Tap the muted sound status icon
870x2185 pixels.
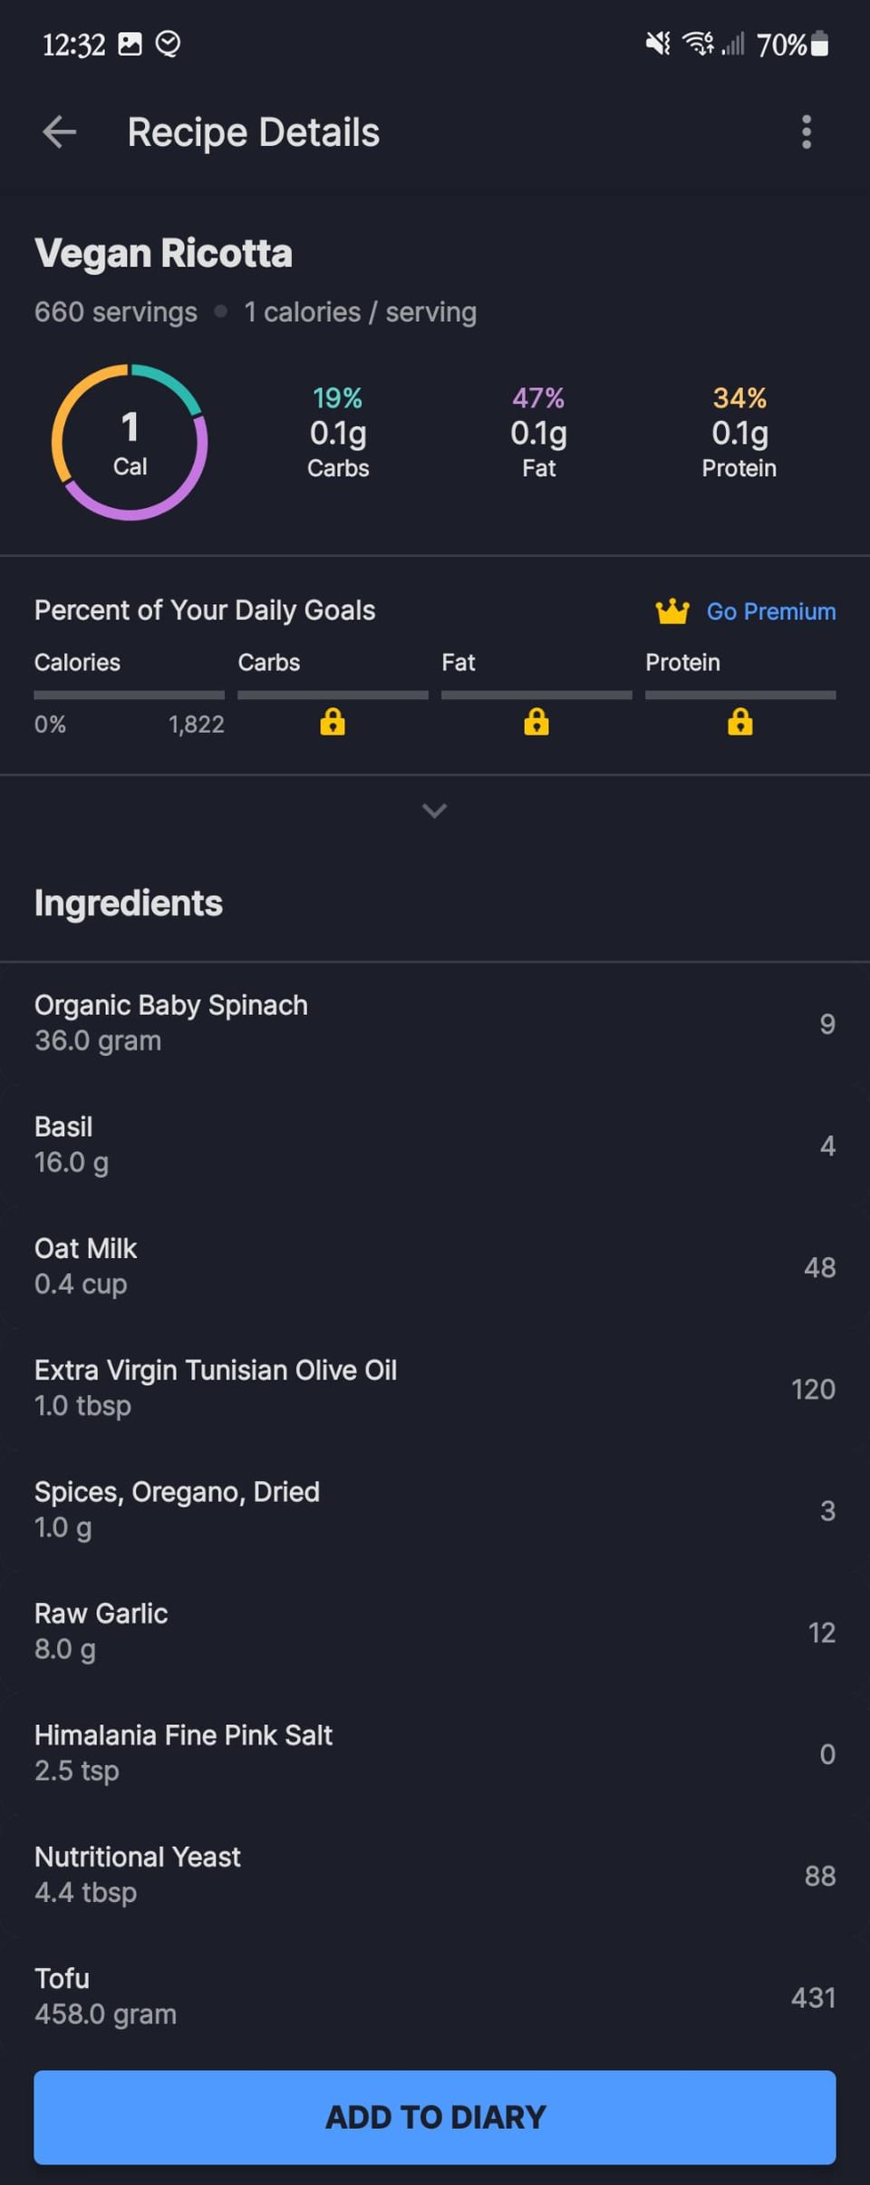[657, 44]
